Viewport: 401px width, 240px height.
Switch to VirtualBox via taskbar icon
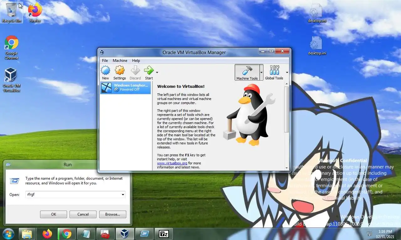coord(125,234)
